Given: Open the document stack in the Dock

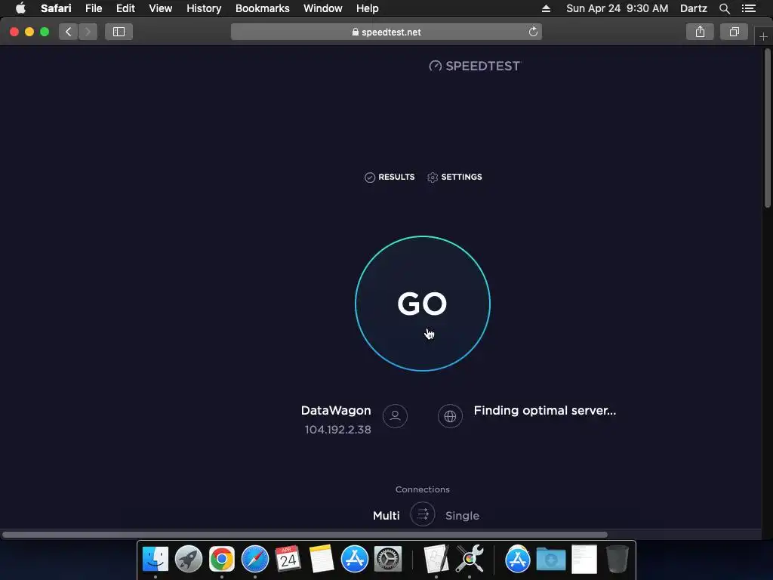Looking at the screenshot, I should (x=584, y=559).
